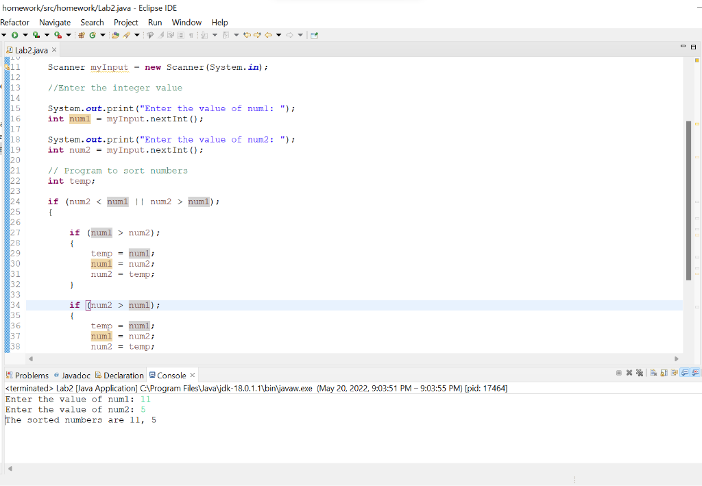702x486 pixels.
Task: Click the editor horizontal scroll right arrow
Action: pyautogui.click(x=676, y=359)
